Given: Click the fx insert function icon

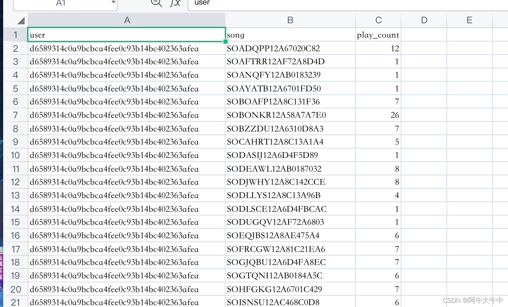Looking at the screenshot, I should click(175, 3).
